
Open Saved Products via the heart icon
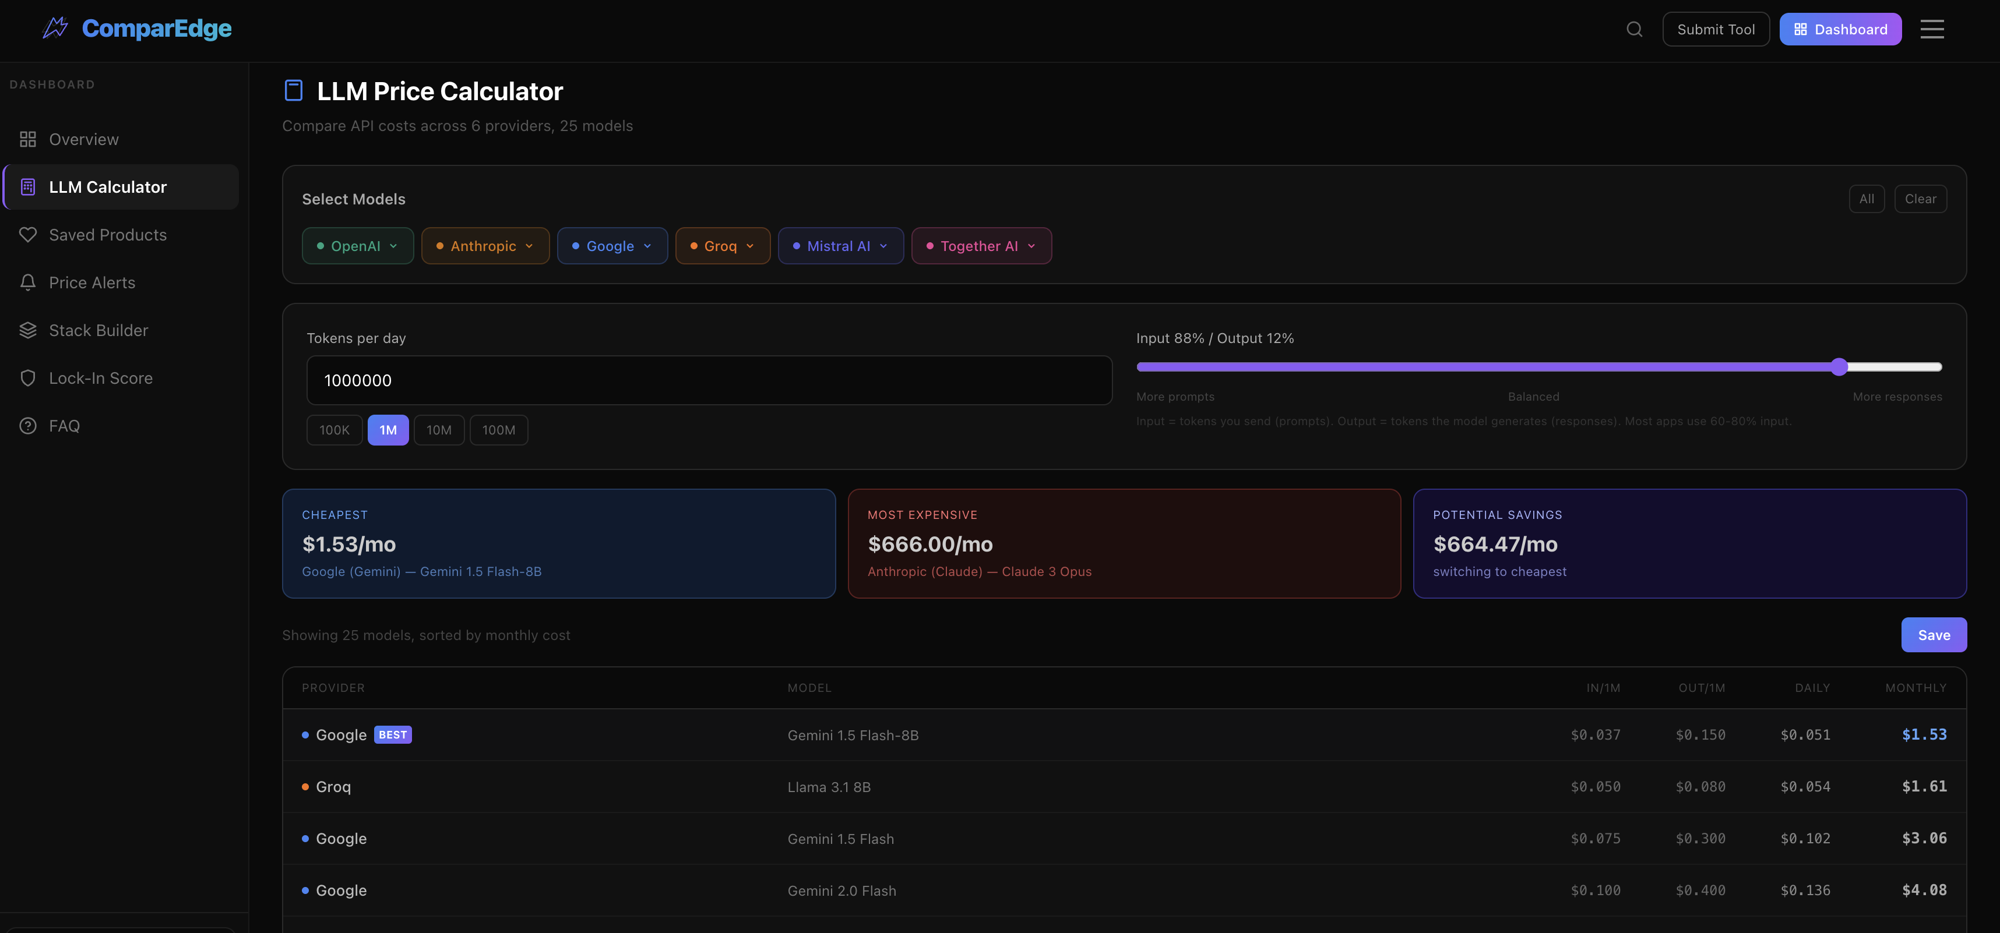[x=28, y=234]
